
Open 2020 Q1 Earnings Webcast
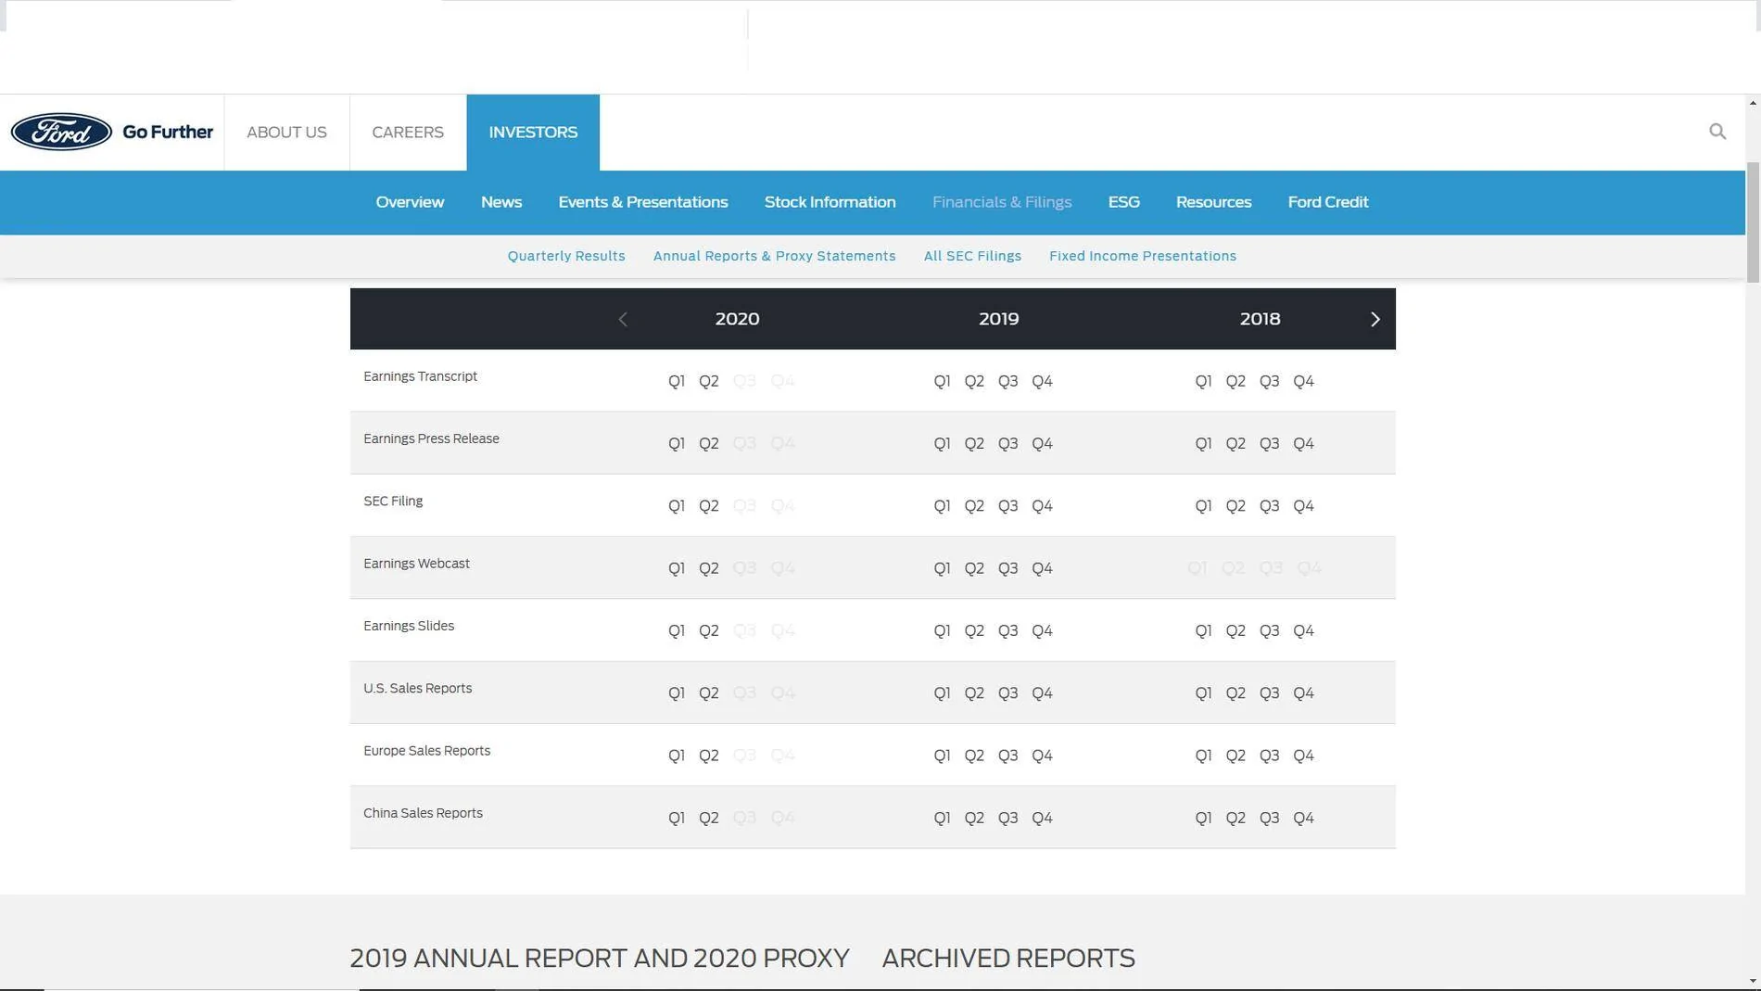click(x=677, y=568)
